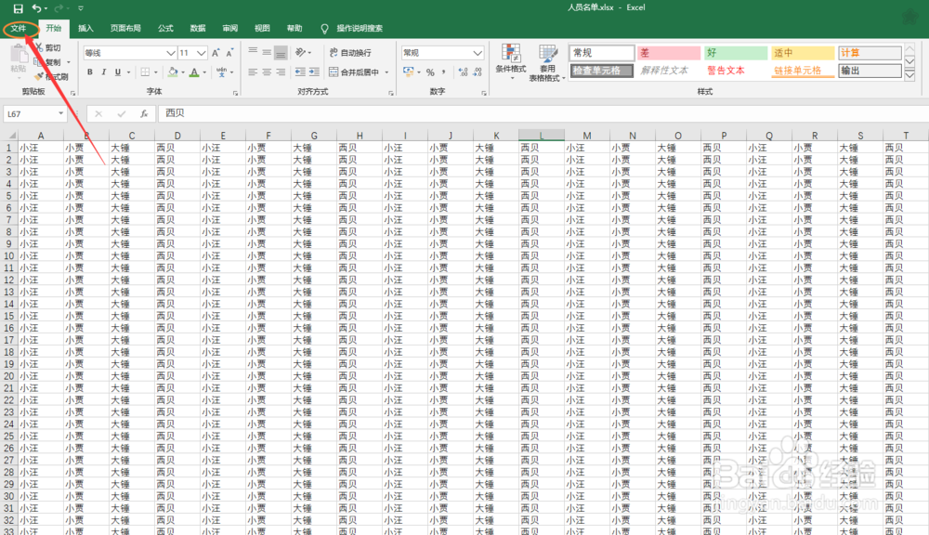Open the Quick Access Toolbar customize arrow
Viewport: 929px width, 535px height.
(x=81, y=8)
